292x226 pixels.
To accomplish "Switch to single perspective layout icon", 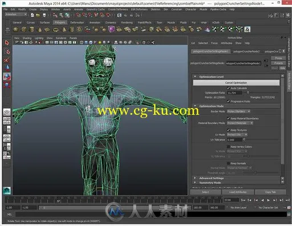I will 7,112.
